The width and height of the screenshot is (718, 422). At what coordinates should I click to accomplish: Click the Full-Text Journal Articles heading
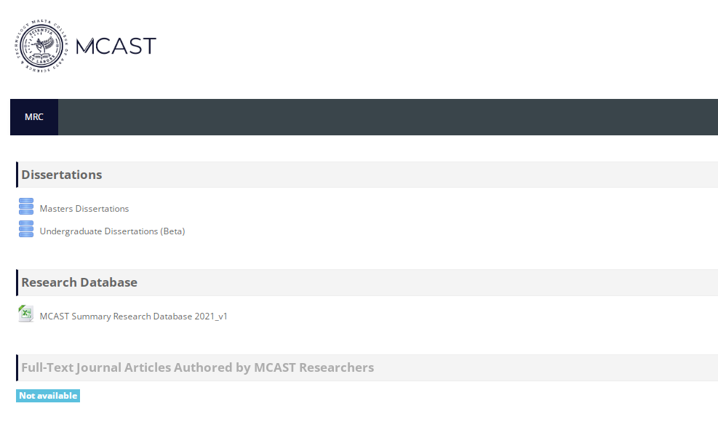click(197, 367)
